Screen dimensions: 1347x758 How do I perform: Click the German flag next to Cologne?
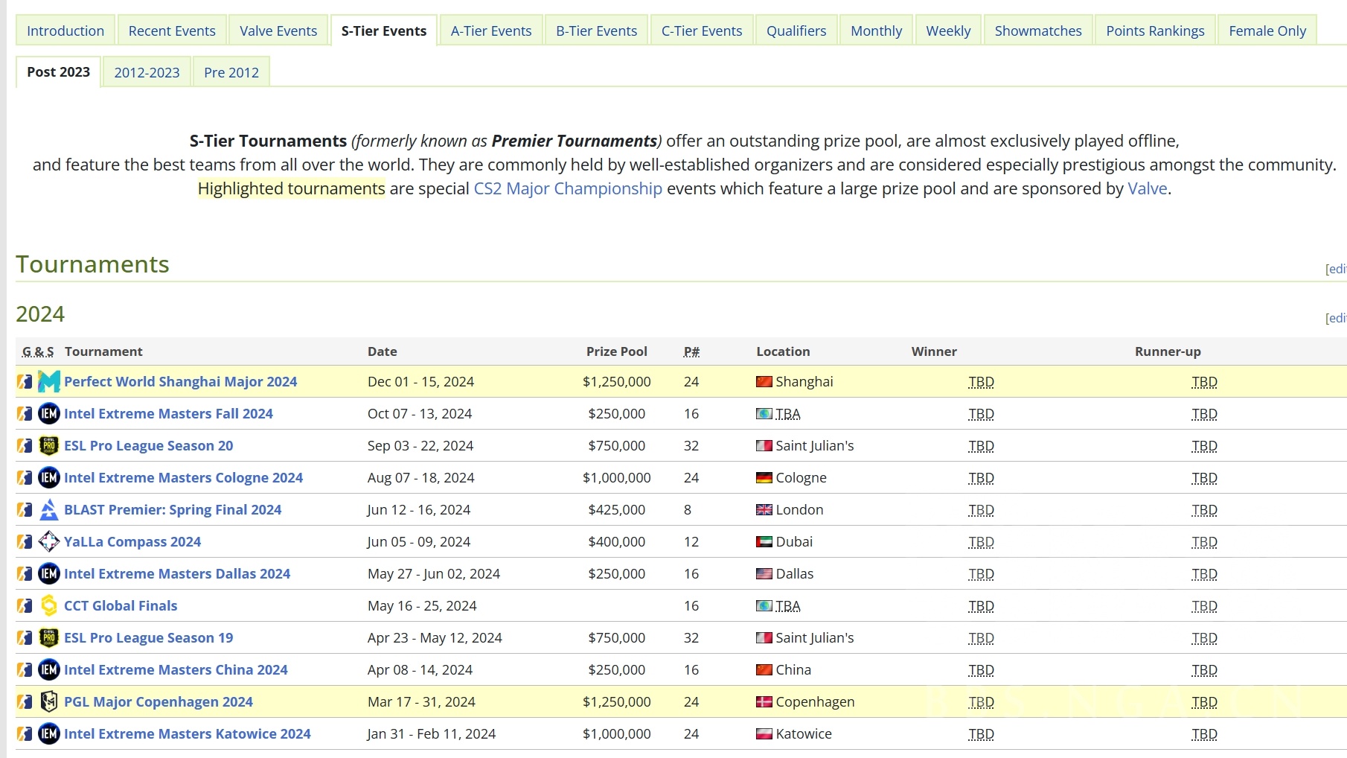(x=764, y=478)
